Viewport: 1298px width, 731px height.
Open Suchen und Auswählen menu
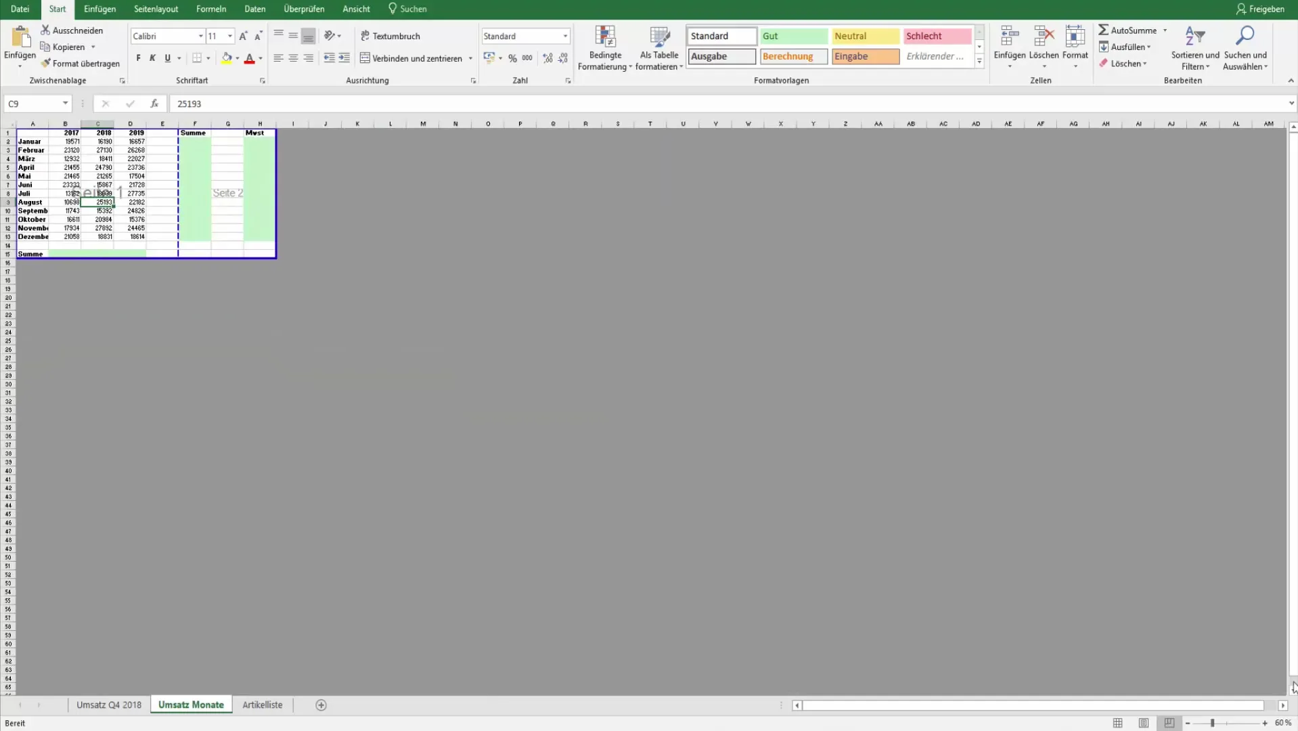(x=1245, y=48)
